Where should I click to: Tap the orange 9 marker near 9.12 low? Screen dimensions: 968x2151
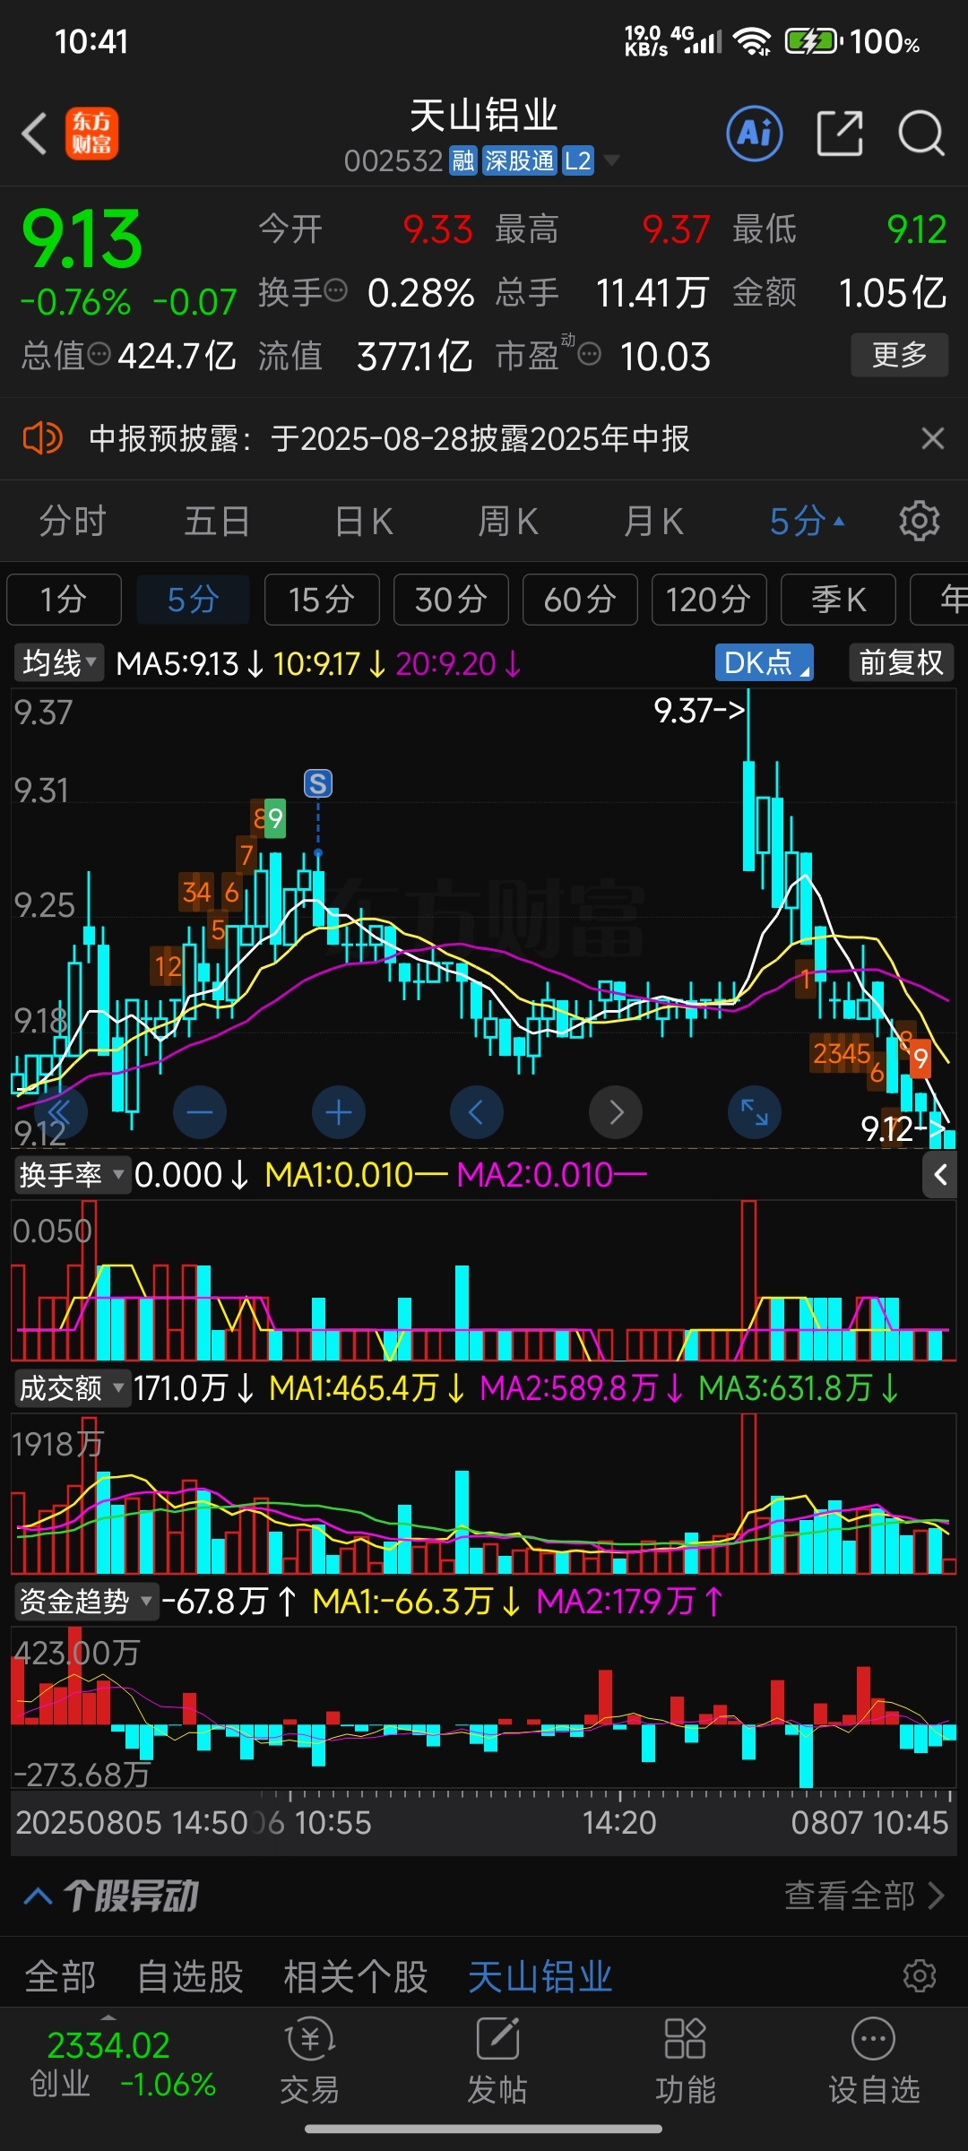pos(920,1059)
